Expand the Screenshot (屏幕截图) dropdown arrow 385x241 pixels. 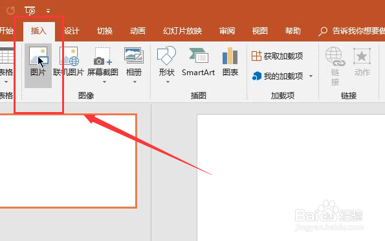(x=104, y=82)
